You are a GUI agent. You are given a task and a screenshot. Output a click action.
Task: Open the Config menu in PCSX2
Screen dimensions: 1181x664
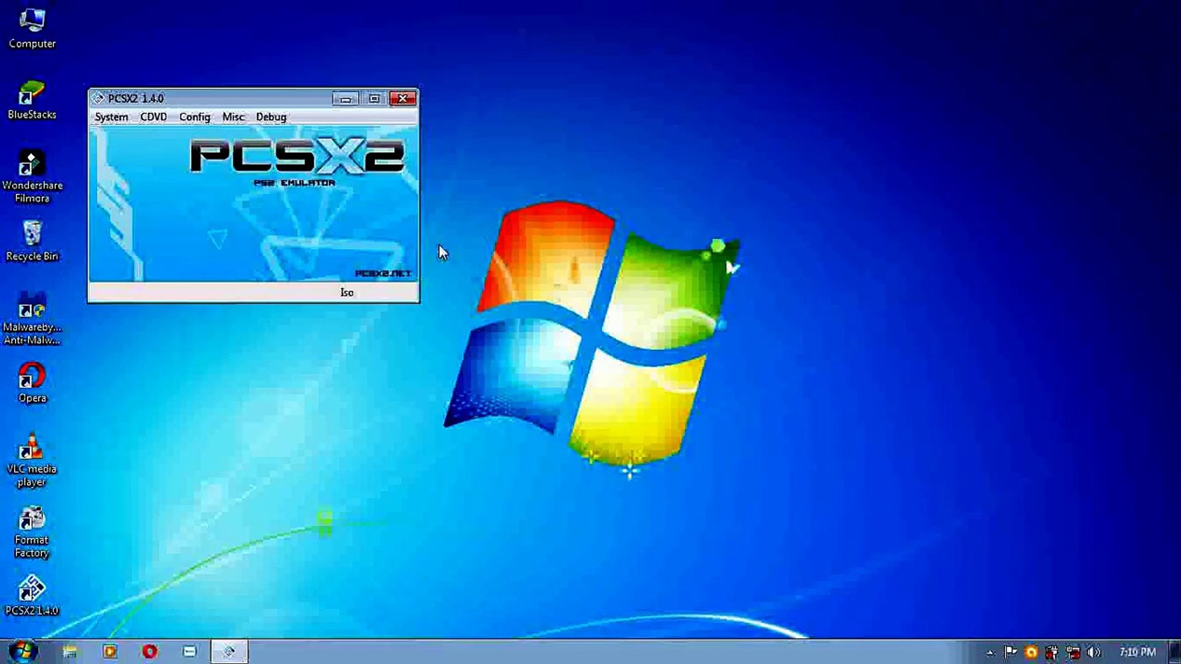coord(194,117)
